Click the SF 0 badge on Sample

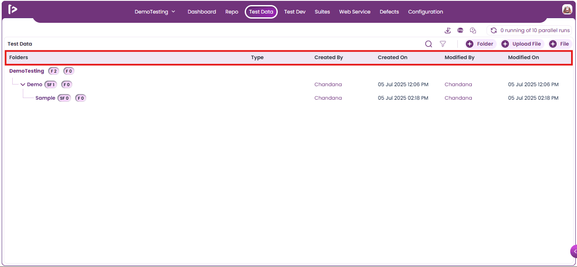point(64,98)
